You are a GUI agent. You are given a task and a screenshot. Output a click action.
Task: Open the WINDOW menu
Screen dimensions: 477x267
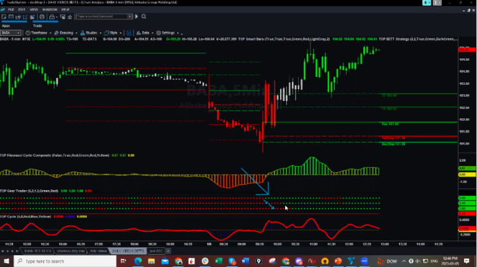point(51,11)
